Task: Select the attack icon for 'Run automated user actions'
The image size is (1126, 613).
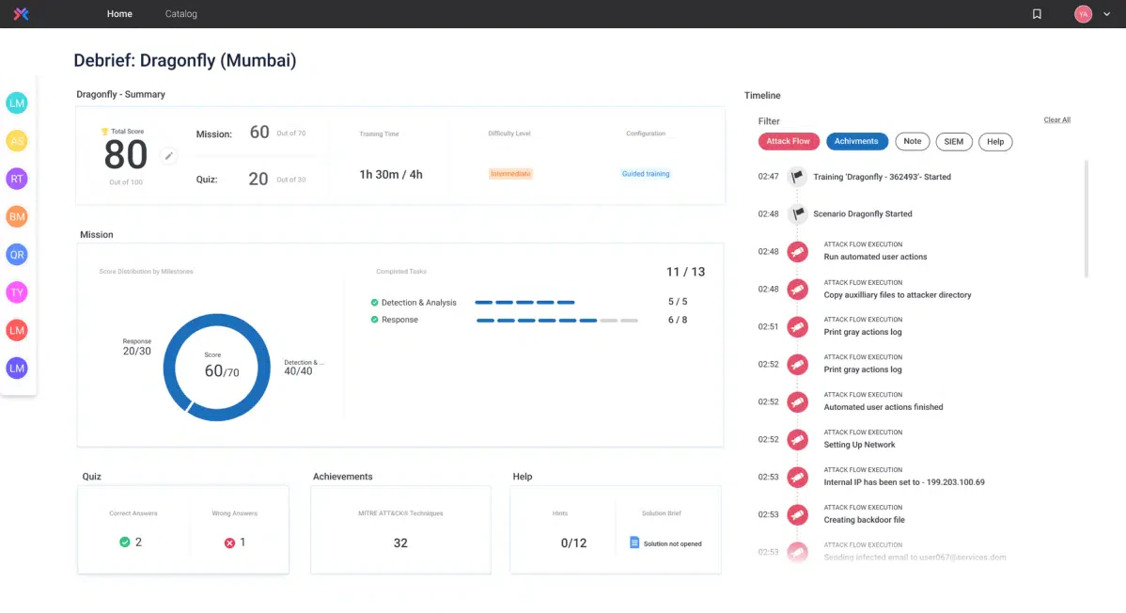Action: pyautogui.click(x=798, y=251)
